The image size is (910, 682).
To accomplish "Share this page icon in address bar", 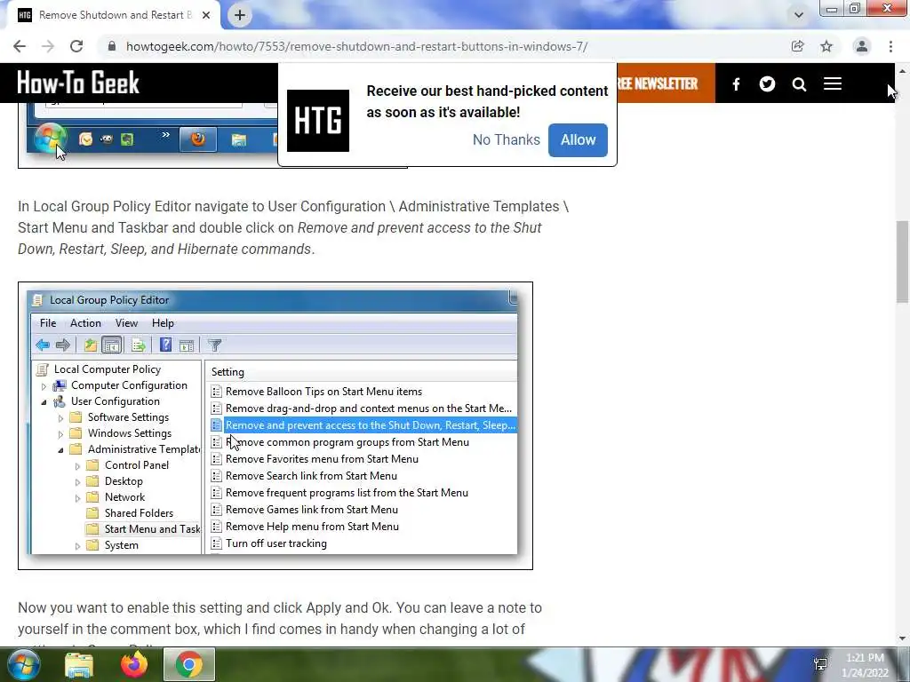I will pyautogui.click(x=797, y=46).
